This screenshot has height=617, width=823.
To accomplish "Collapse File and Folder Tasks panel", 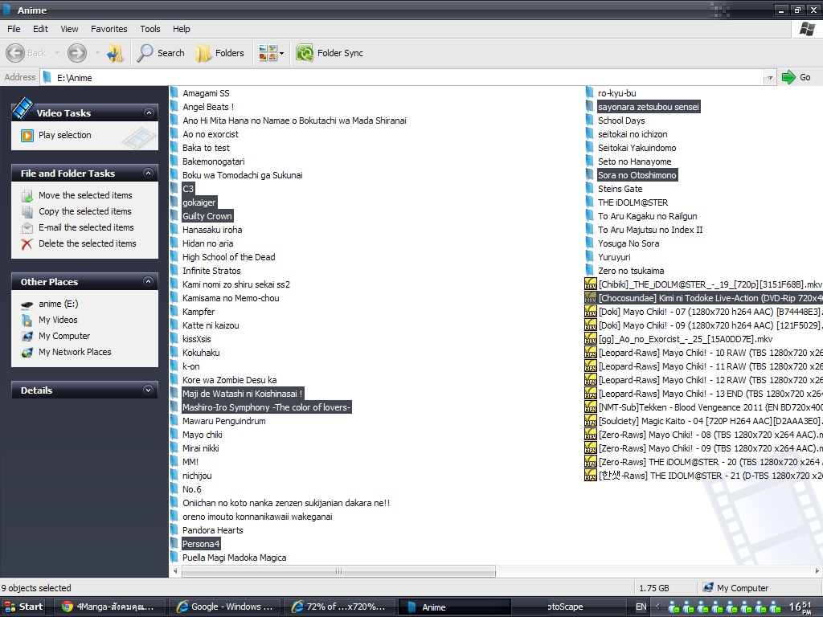I will tap(149, 174).
